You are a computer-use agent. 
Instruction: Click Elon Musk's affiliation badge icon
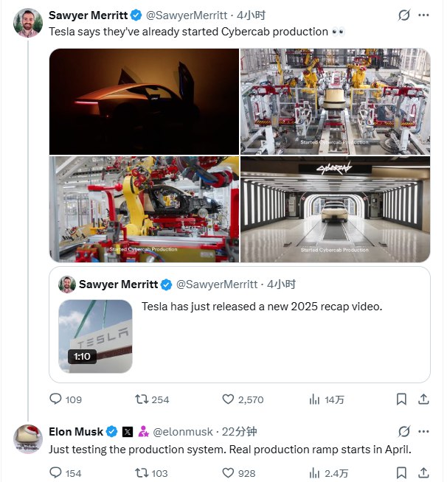point(144,431)
